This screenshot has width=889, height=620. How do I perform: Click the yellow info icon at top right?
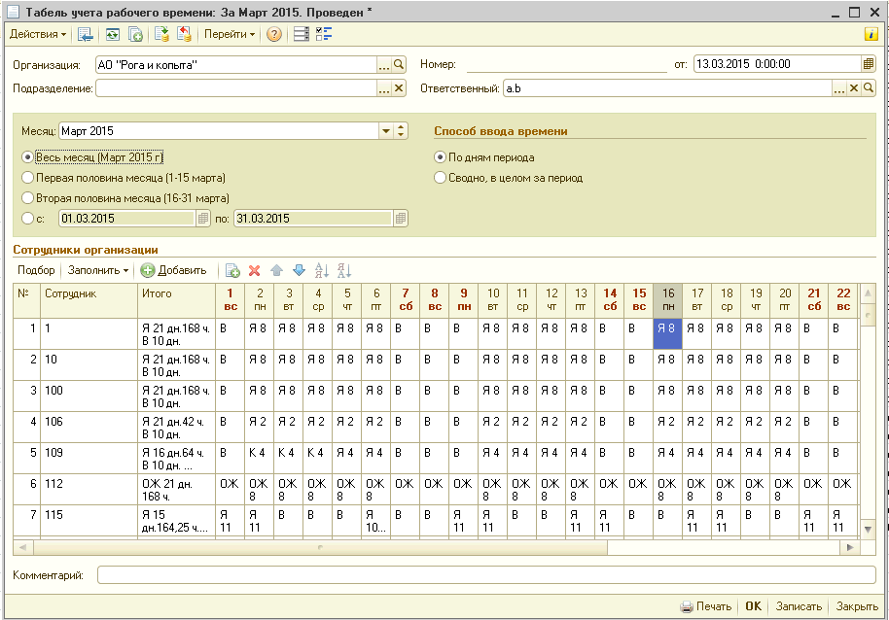point(871,34)
